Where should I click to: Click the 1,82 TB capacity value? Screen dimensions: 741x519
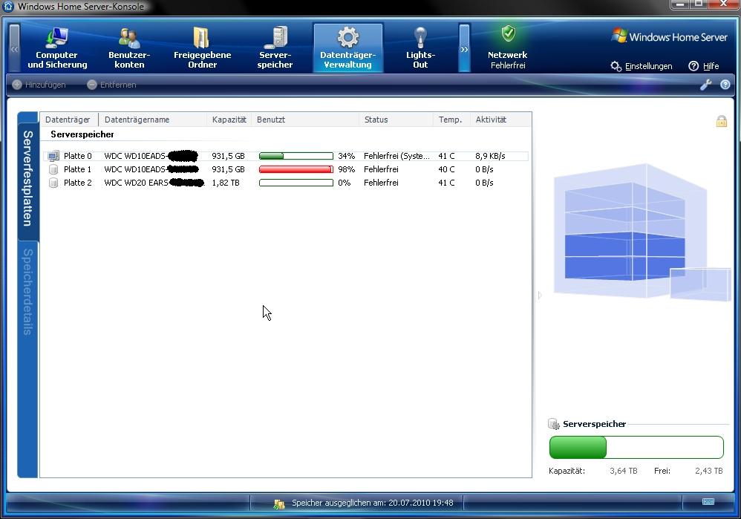tap(226, 183)
